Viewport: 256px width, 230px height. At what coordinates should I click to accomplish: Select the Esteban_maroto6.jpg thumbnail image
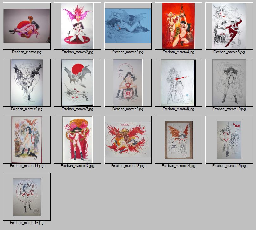click(x=27, y=83)
